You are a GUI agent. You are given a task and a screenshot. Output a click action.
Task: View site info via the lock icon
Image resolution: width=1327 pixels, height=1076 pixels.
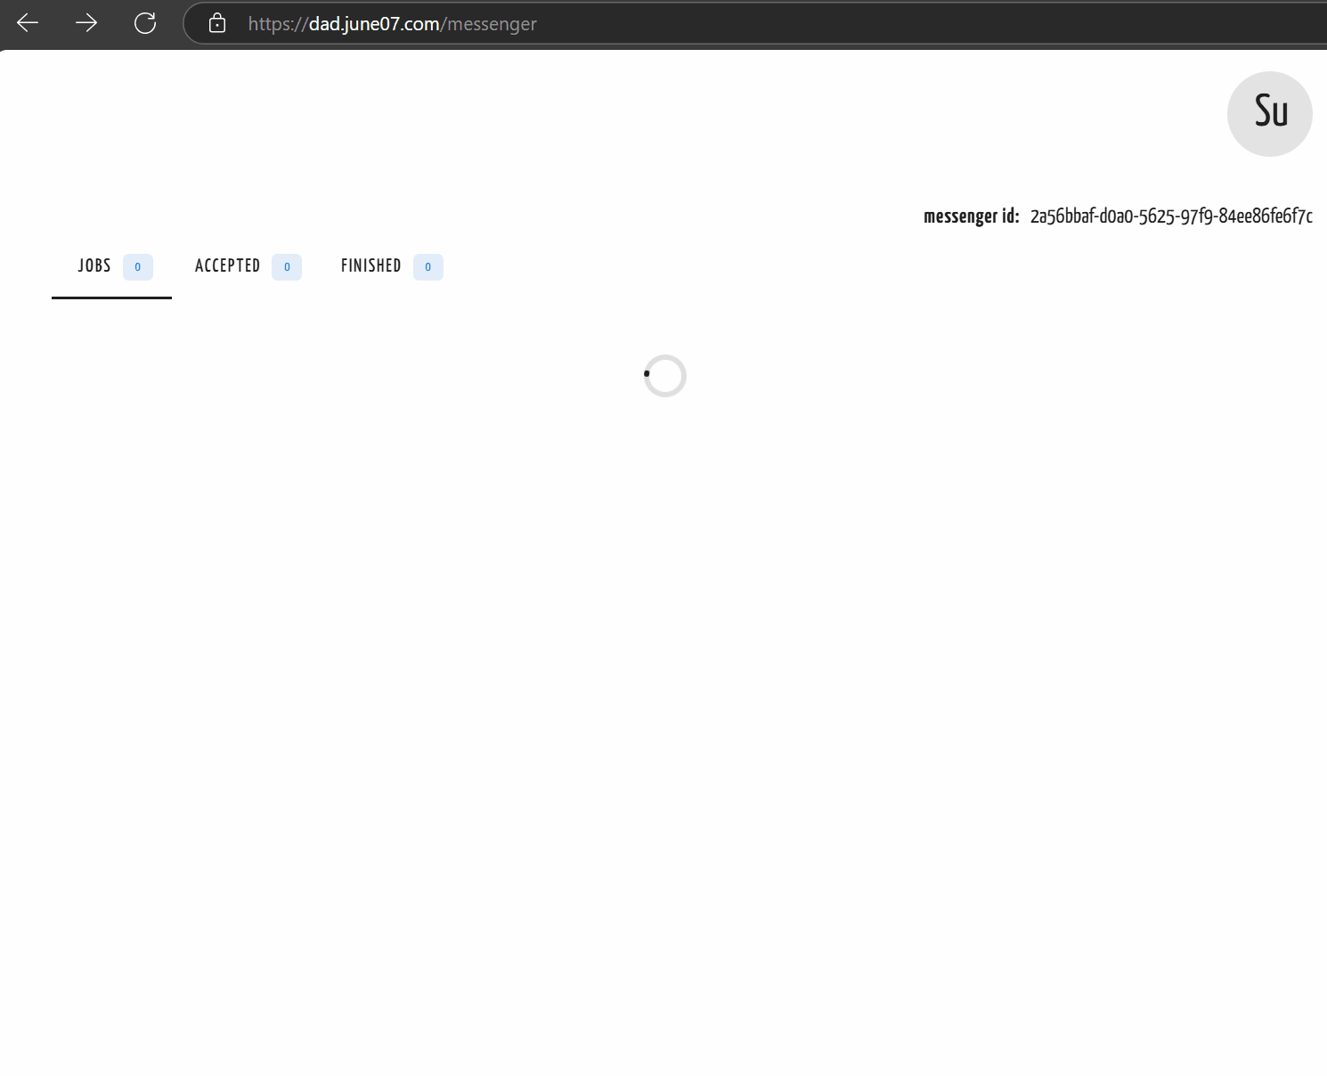coord(217,23)
